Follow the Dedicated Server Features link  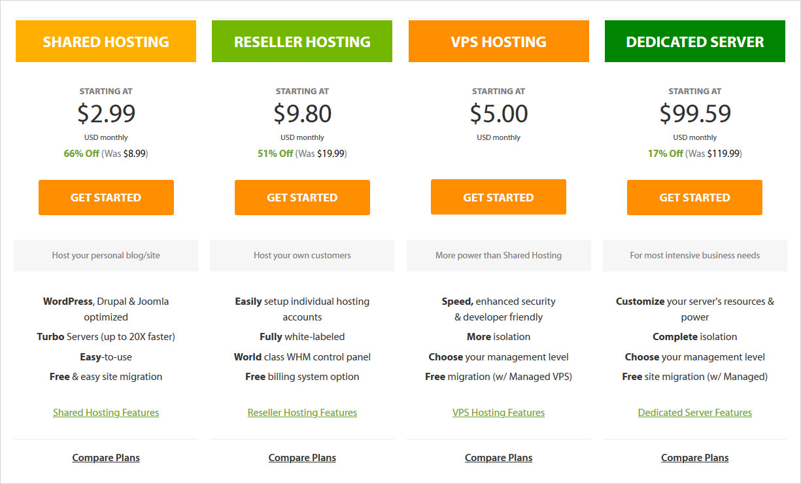[694, 413]
